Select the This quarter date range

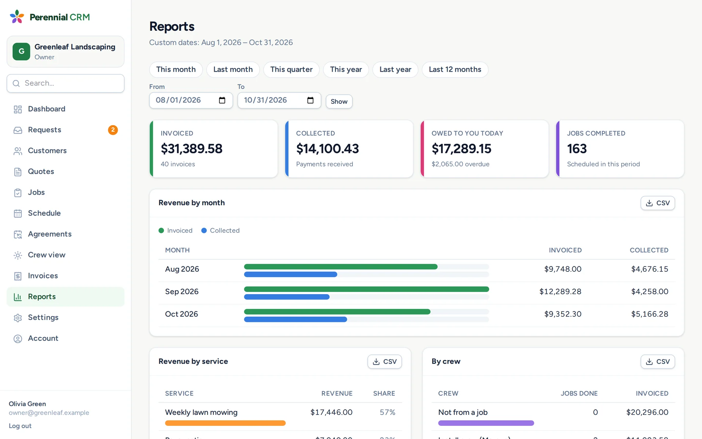(291, 70)
